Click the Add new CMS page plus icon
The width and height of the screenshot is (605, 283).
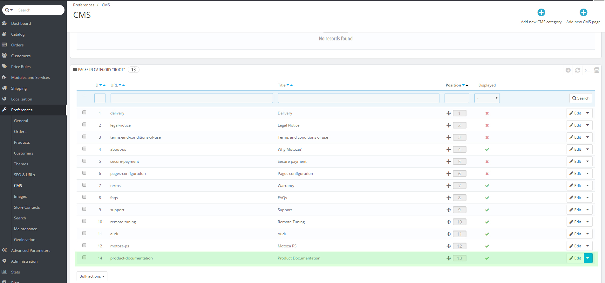[x=583, y=12]
